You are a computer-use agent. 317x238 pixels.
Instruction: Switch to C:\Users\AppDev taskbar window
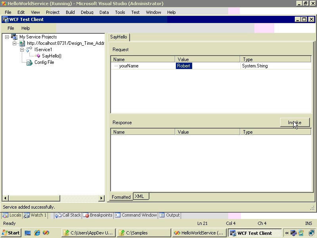(x=88, y=233)
